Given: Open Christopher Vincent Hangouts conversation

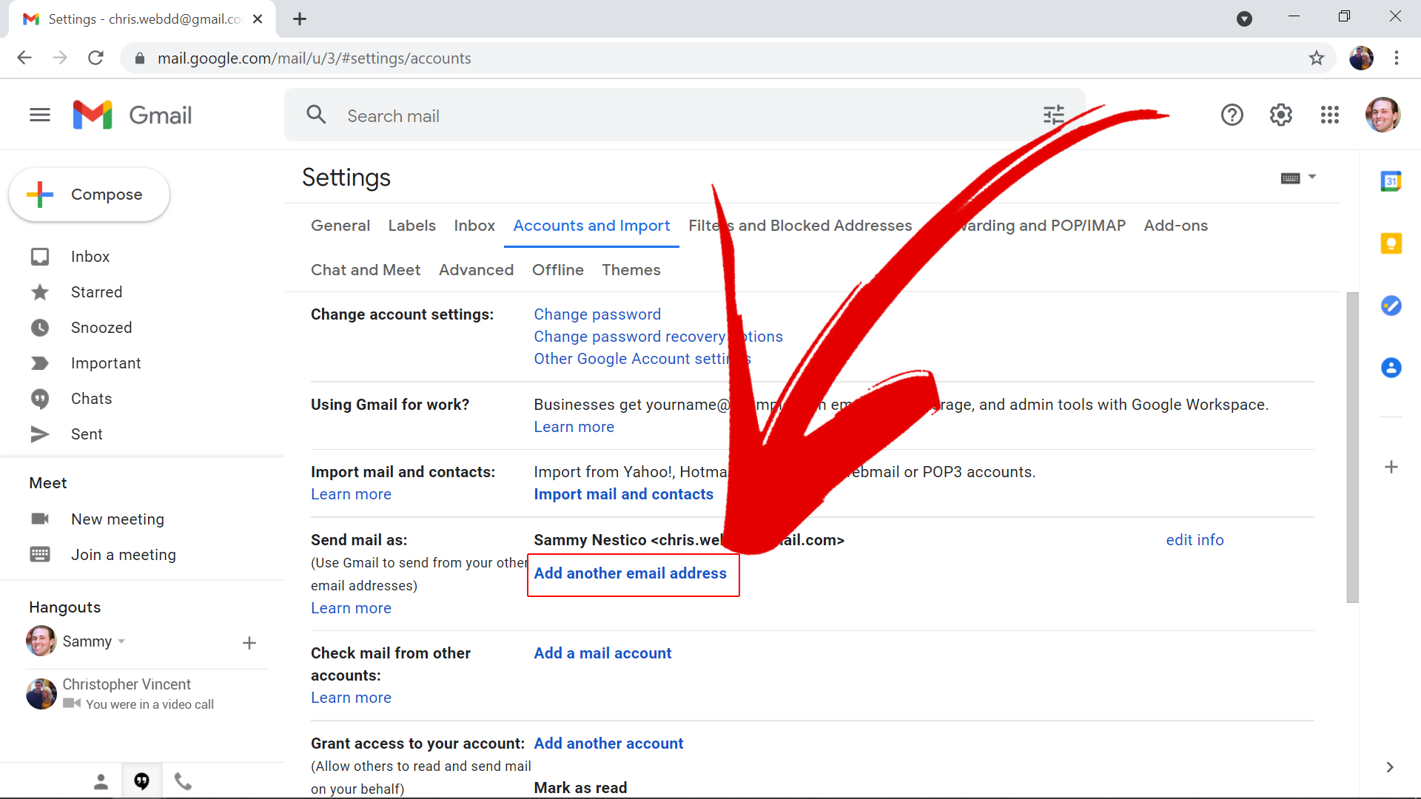Looking at the screenshot, I should (147, 694).
